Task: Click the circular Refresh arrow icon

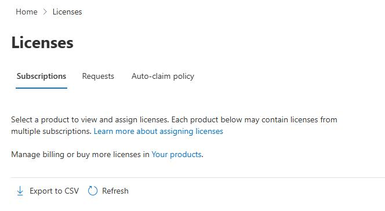Action: [93, 191]
